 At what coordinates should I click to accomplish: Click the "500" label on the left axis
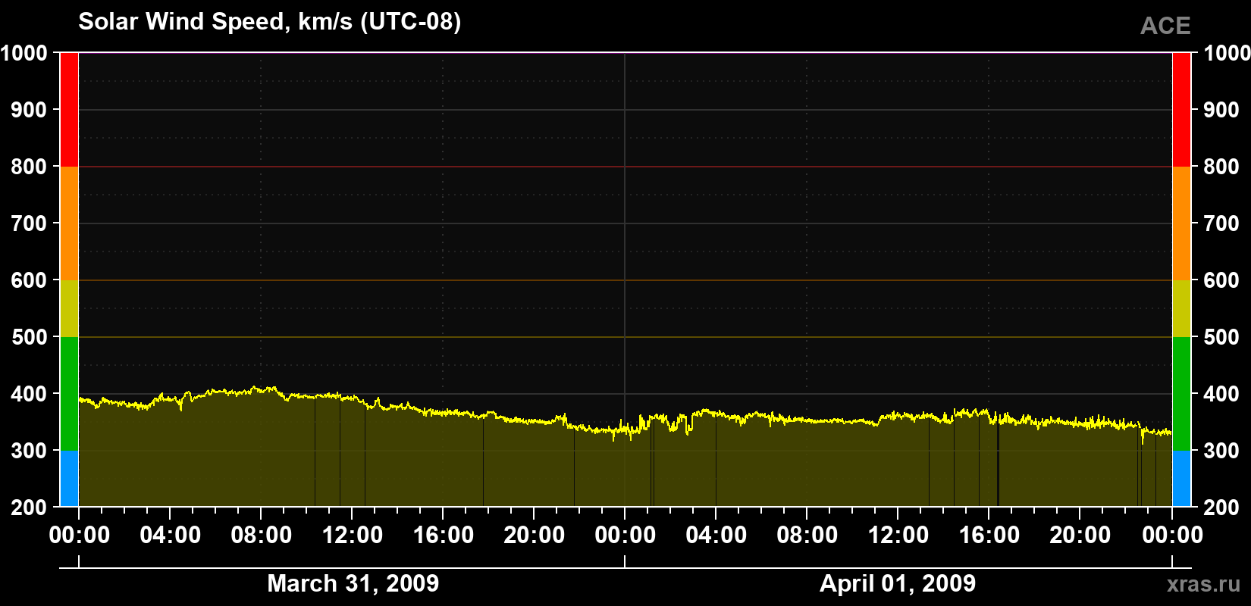pos(30,337)
